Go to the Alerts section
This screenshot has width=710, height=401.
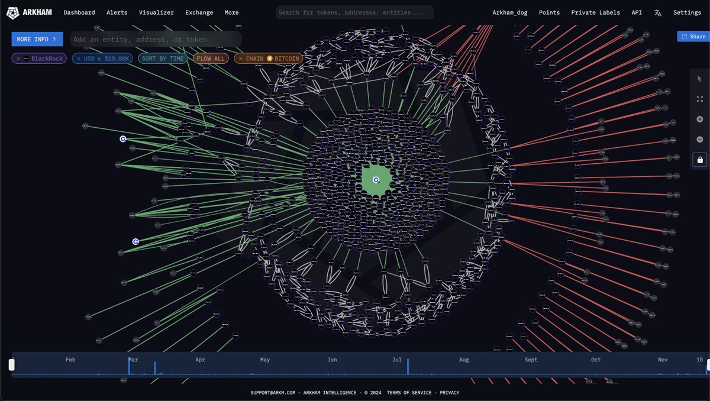coord(117,12)
